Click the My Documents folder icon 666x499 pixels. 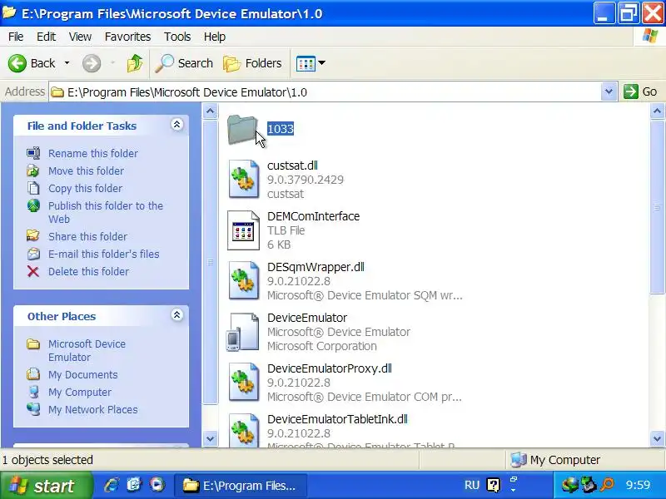click(33, 374)
